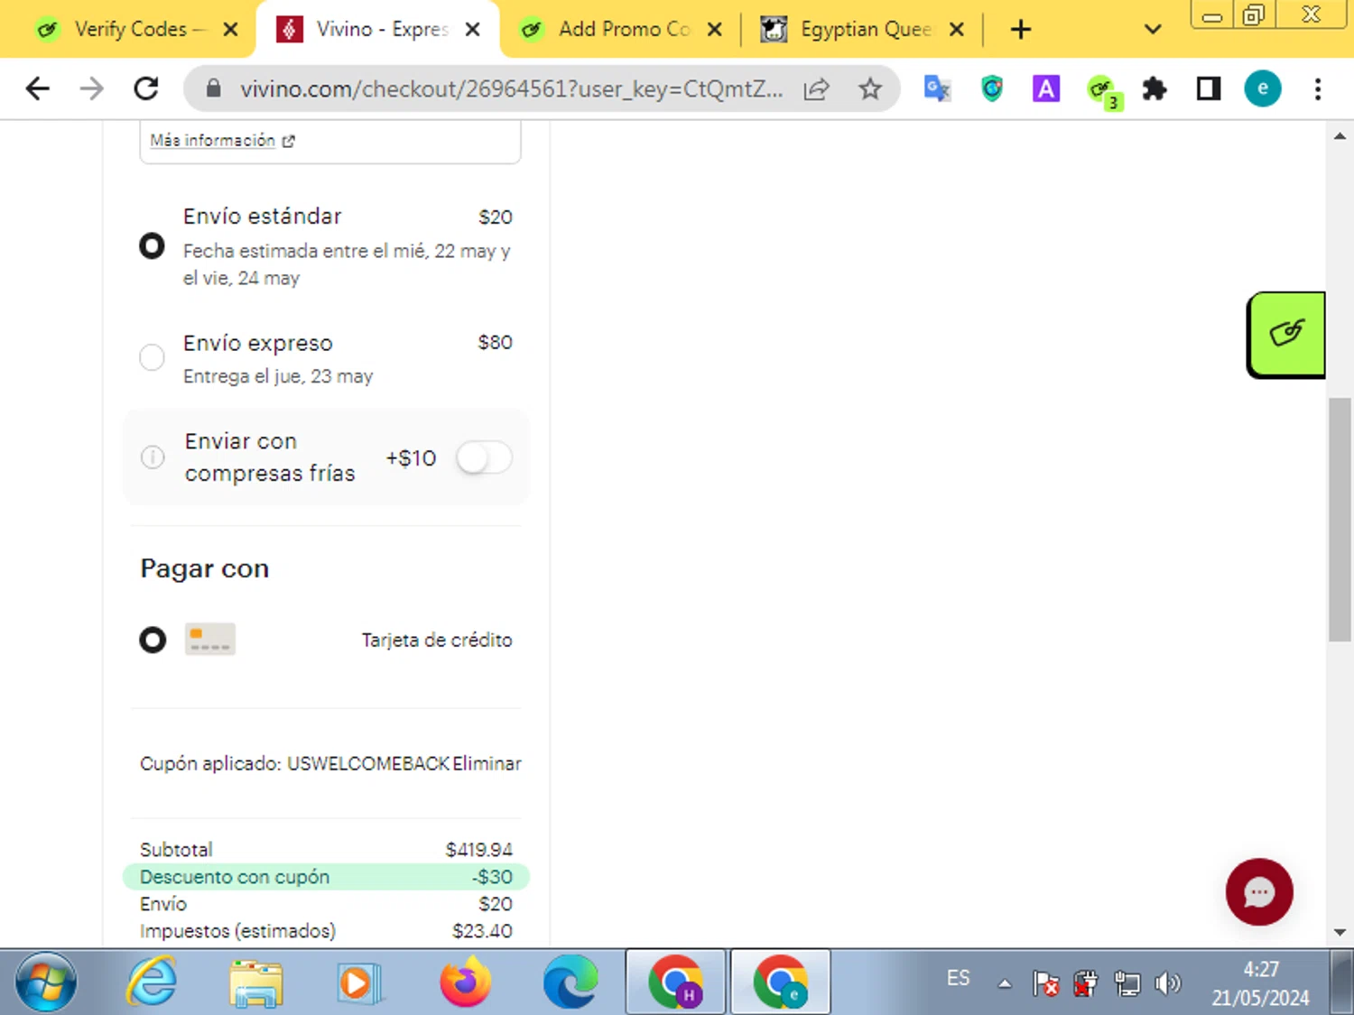Viewport: 1354px width, 1015px height.
Task: Open Windows Start menu
Action: point(46,982)
